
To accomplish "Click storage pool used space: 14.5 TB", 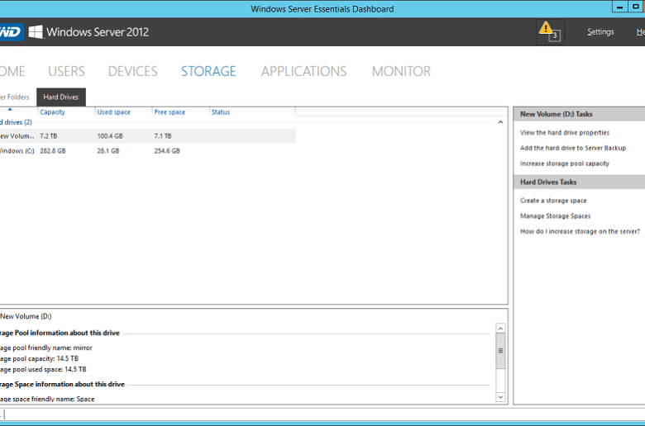I will 43,369.
